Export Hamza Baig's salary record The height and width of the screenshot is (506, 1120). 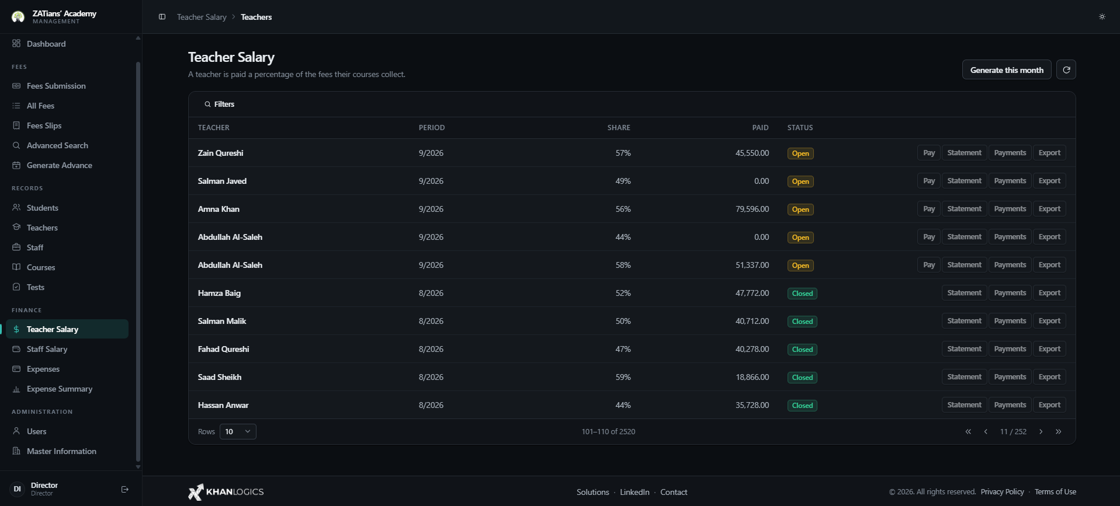(x=1049, y=293)
